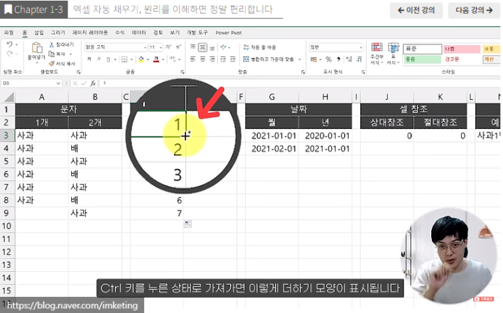Screen dimensions: 503x313
Task: Click the text orientation icon
Action: (x=223, y=47)
